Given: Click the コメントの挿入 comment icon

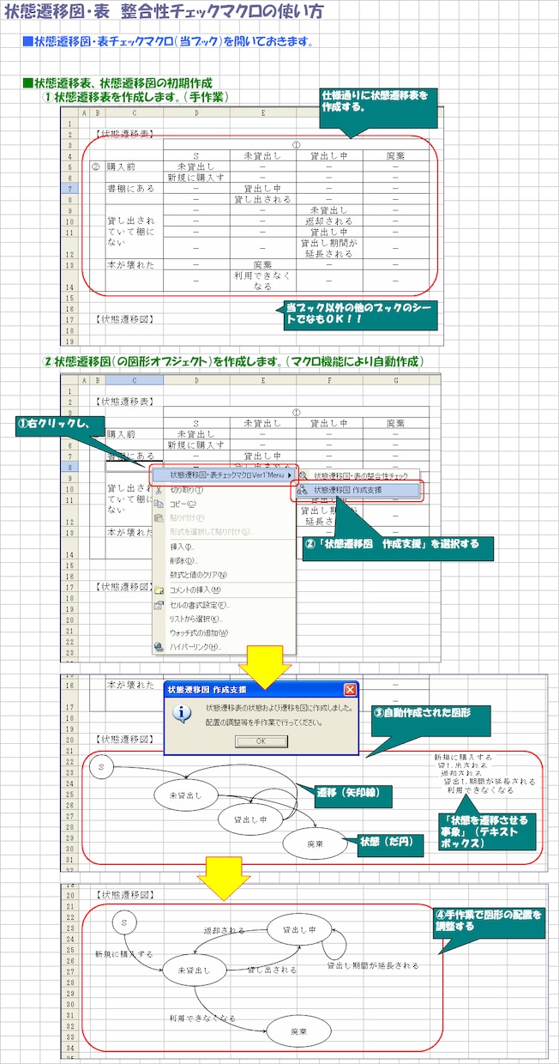Looking at the screenshot, I should pos(159,589).
